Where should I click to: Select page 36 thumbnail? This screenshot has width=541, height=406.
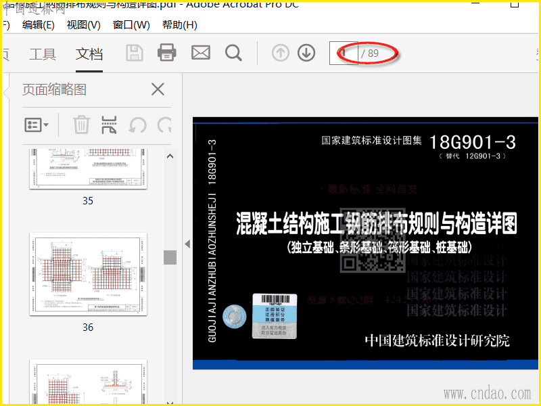pyautogui.click(x=89, y=274)
